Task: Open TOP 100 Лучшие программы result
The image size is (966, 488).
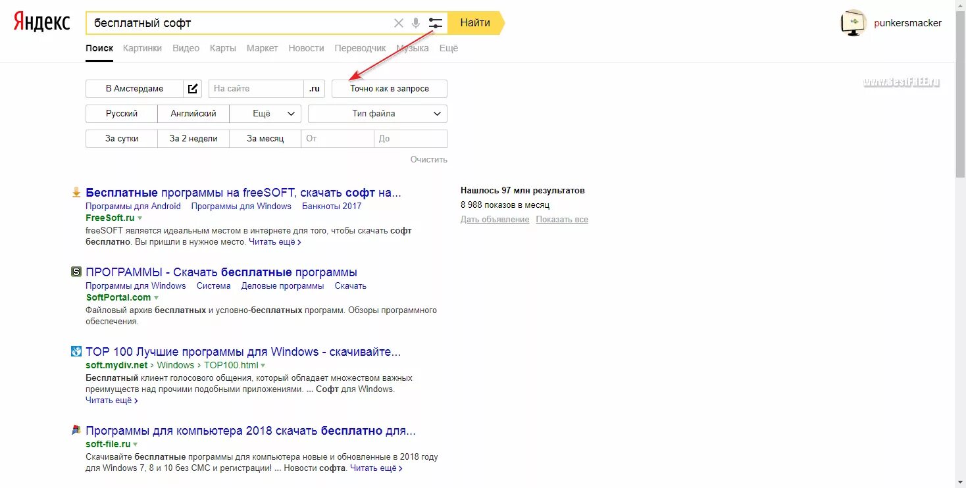Action: tap(243, 352)
